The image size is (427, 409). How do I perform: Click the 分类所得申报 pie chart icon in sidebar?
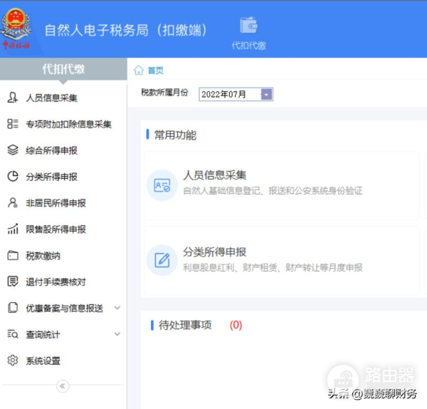[x=13, y=176]
